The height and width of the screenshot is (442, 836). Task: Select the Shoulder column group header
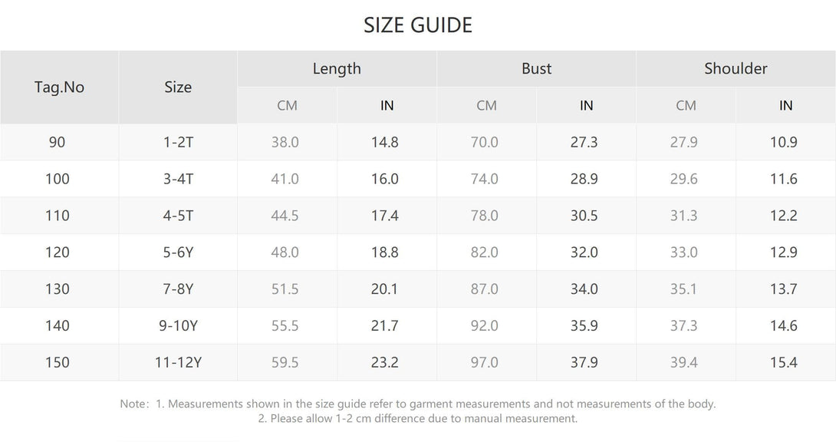[736, 68]
